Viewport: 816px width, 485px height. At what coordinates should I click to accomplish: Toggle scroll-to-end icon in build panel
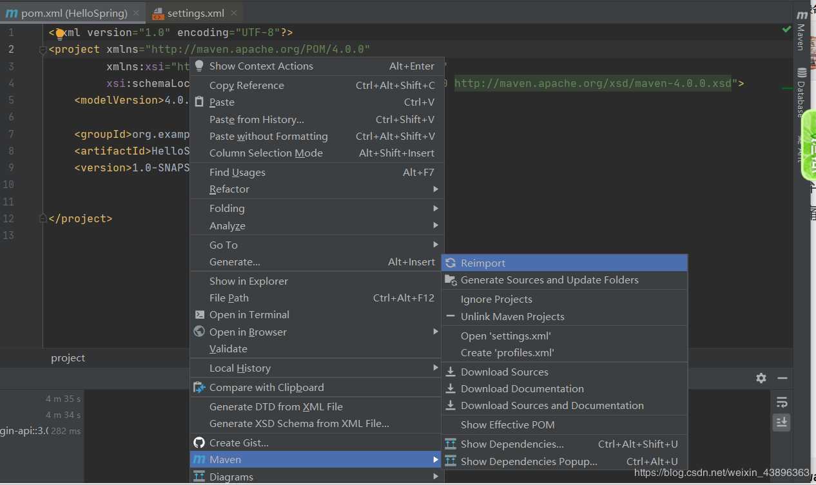click(x=782, y=423)
